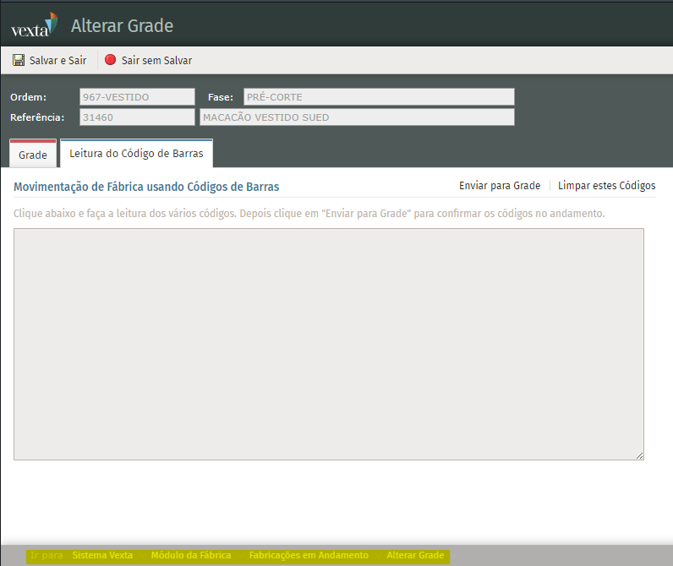Click the Ordem field showing 967-VESTIDO
The width and height of the screenshot is (673, 566).
pyautogui.click(x=137, y=97)
